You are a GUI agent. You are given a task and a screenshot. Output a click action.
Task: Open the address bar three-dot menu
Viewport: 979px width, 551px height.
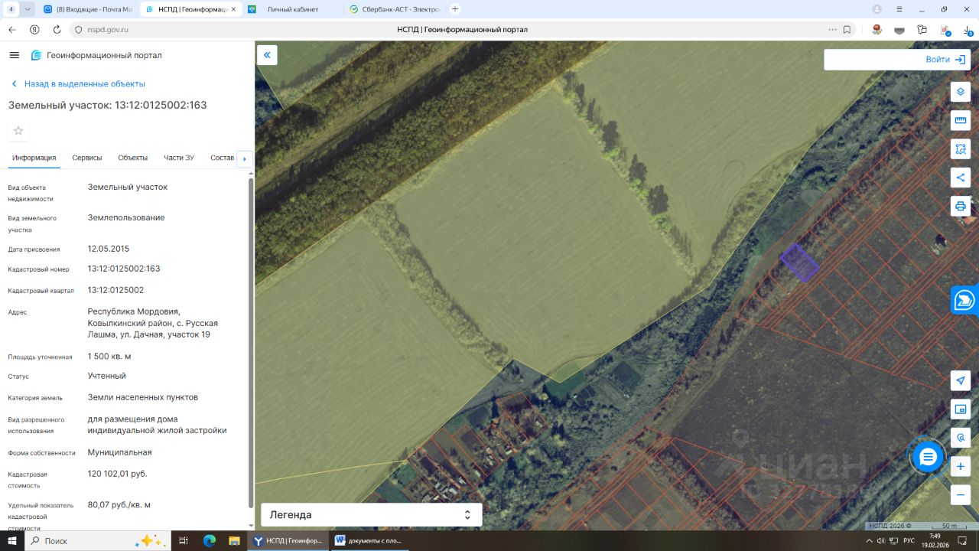(832, 30)
